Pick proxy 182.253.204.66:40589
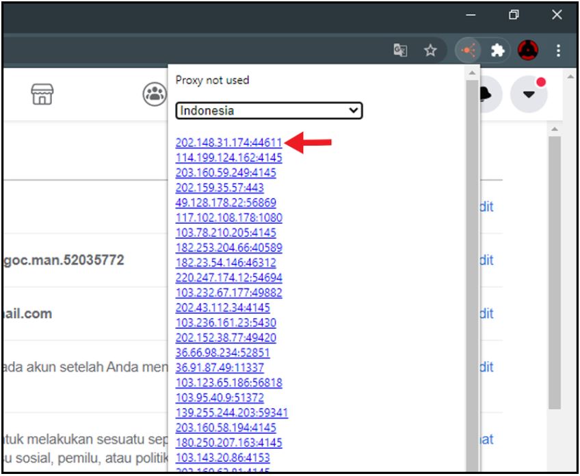Screen dimensions: 580x476 pyautogui.click(x=228, y=248)
